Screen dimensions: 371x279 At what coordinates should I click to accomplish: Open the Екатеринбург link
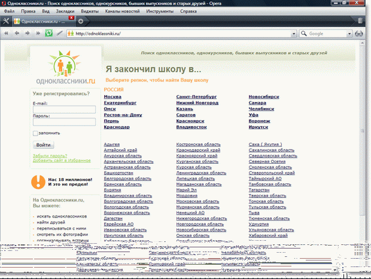[x=120, y=103]
